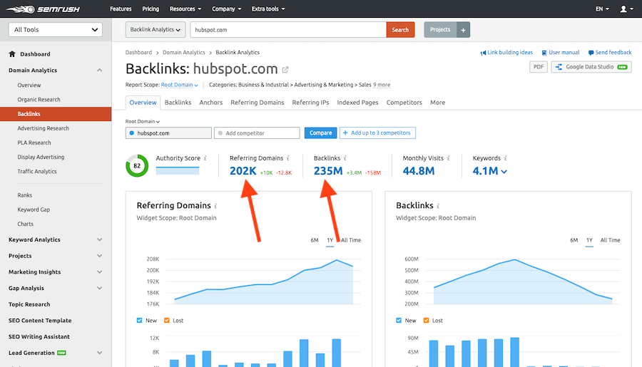The height and width of the screenshot is (367, 642).
Task: Click Monthly Visits info icon
Action: pos(449,158)
